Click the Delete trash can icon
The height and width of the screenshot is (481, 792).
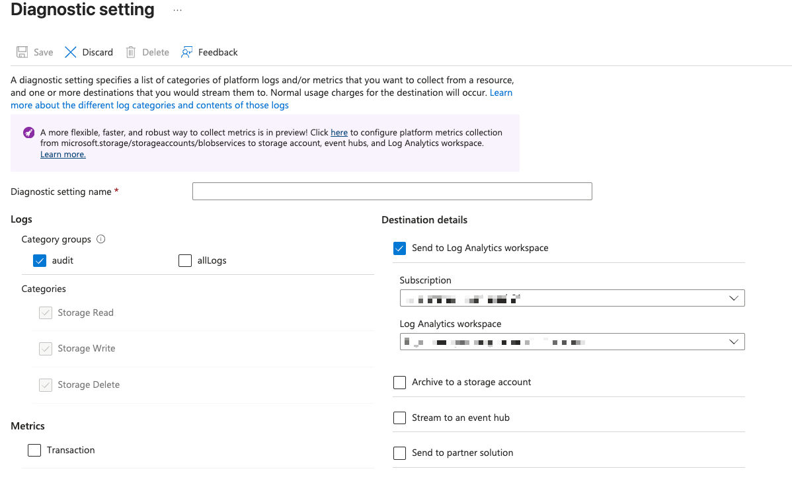131,52
